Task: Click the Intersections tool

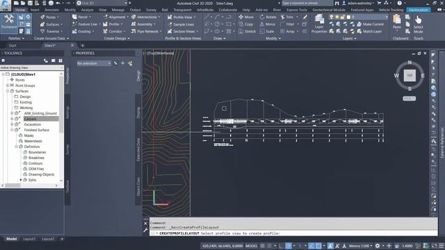Action: (x=145, y=17)
